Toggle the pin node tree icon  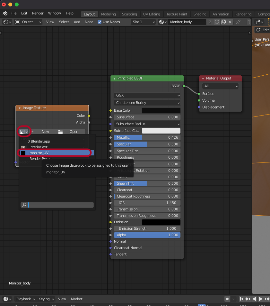[238, 22]
